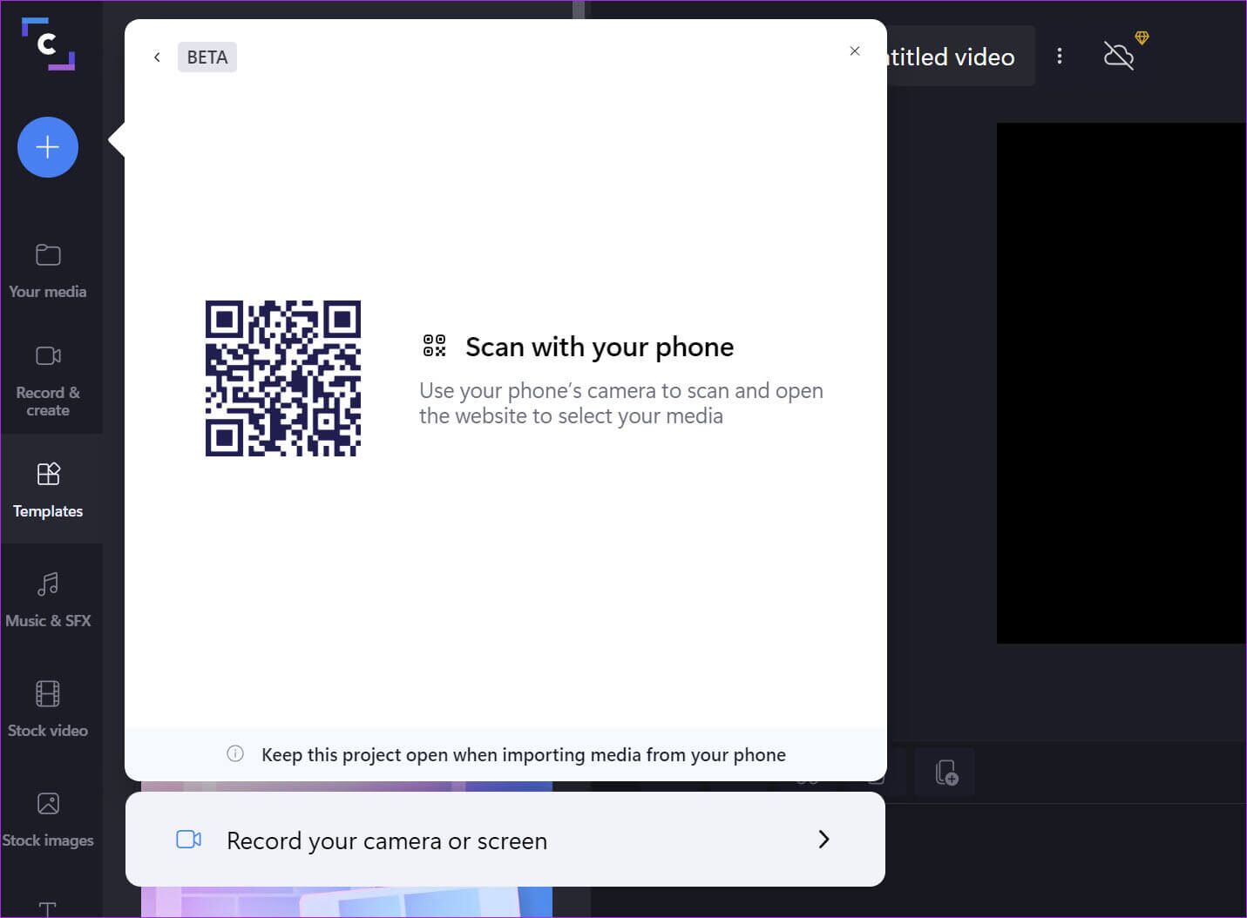Click the small QR icon beside heading
Image resolution: width=1247 pixels, height=918 pixels.
[434, 346]
